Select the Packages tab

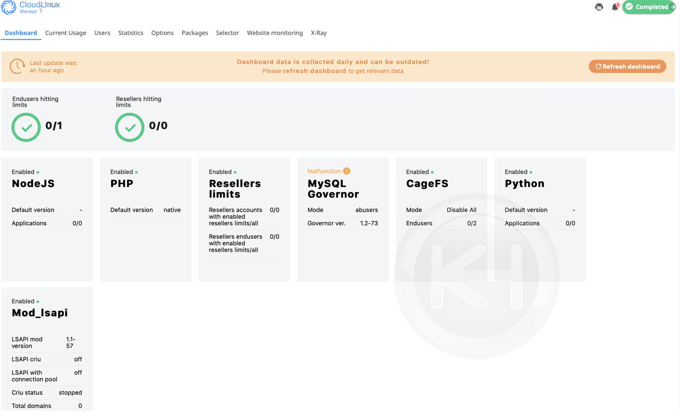click(x=194, y=33)
